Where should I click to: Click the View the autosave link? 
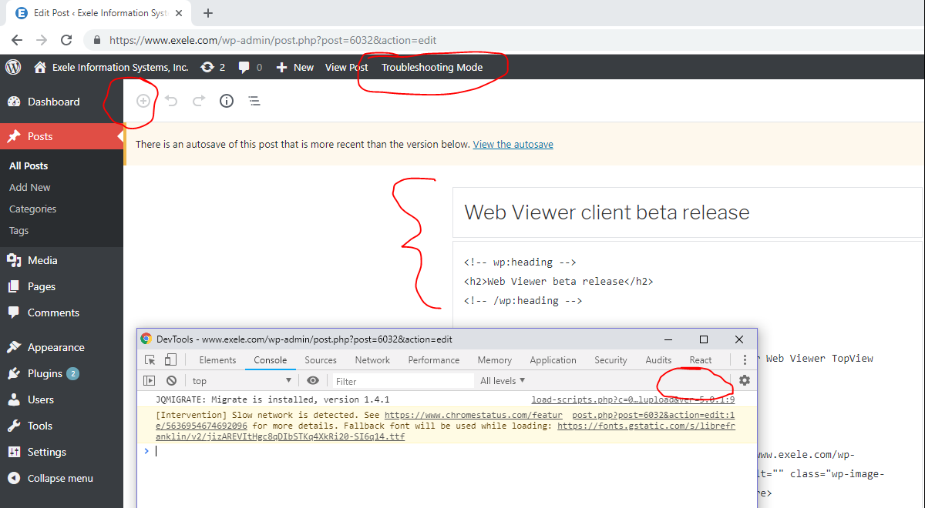(x=513, y=144)
